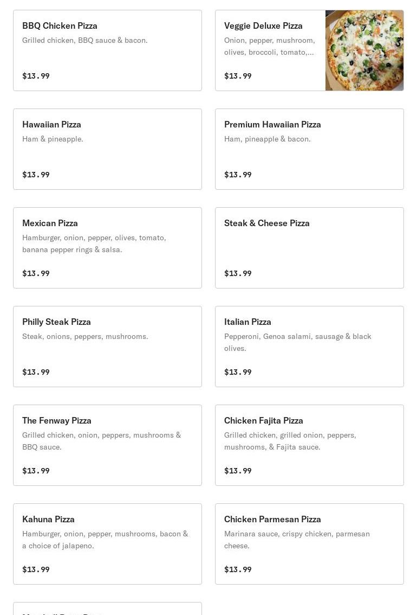
Task: Click the $13.99 price under Hawaiian Pizza
Action: [36, 175]
